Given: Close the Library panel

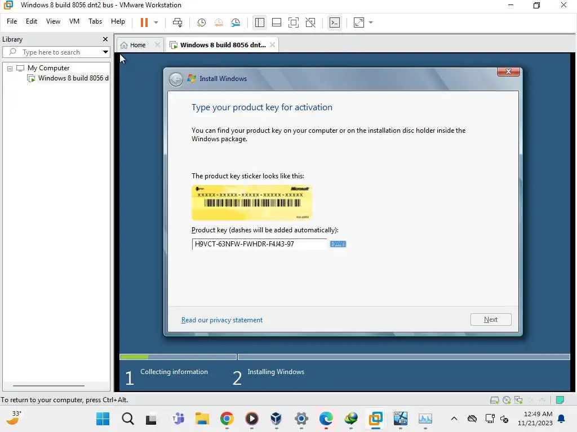Looking at the screenshot, I should [x=105, y=39].
